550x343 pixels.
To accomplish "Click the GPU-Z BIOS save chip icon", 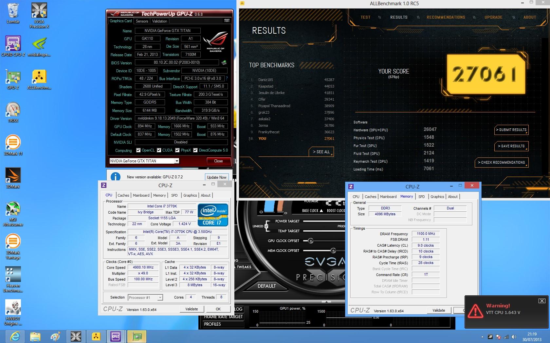I will (x=224, y=62).
